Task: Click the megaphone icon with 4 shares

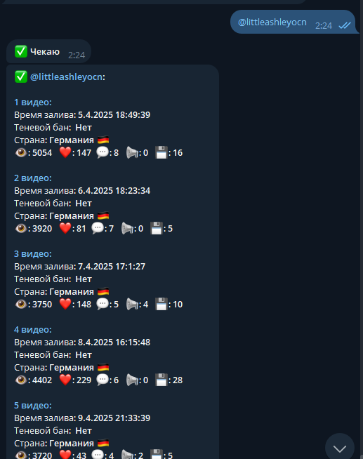Action: point(132,304)
